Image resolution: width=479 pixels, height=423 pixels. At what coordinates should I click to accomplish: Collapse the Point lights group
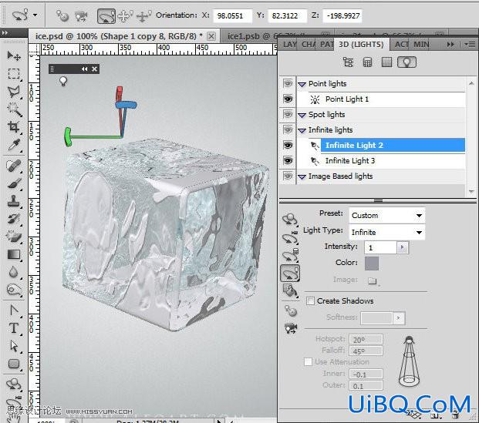[302, 85]
